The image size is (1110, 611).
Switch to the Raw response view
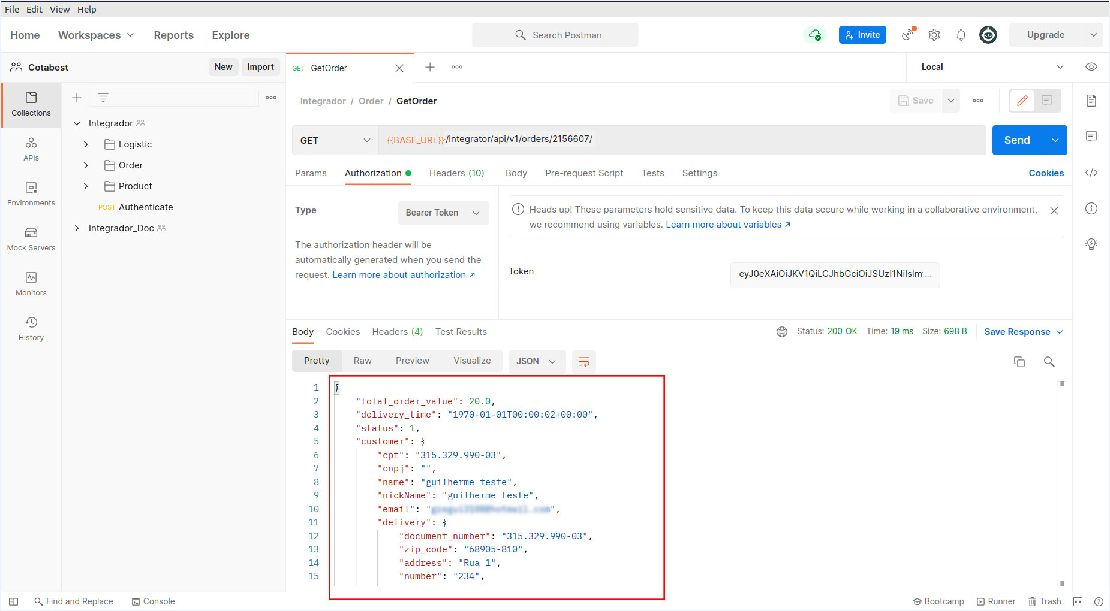click(362, 361)
